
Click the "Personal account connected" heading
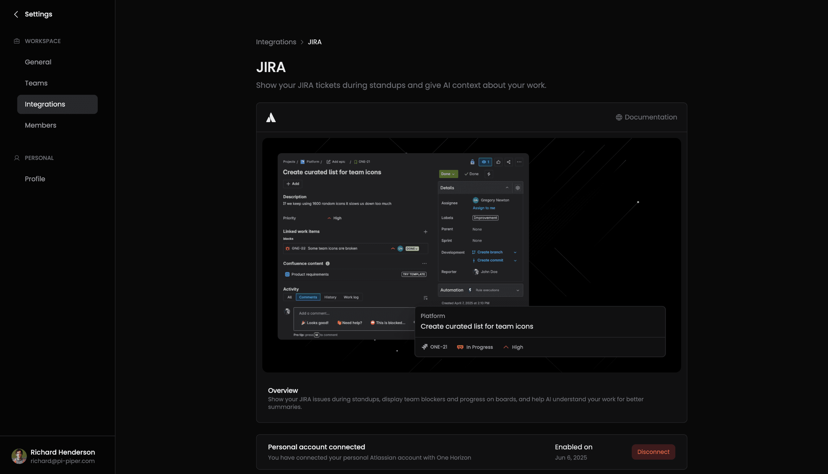tap(316, 447)
